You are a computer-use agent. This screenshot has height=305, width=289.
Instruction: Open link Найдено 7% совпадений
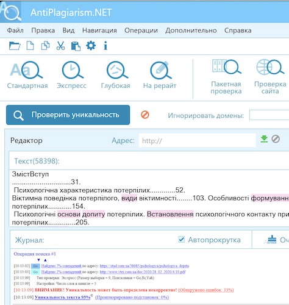click(62, 266)
